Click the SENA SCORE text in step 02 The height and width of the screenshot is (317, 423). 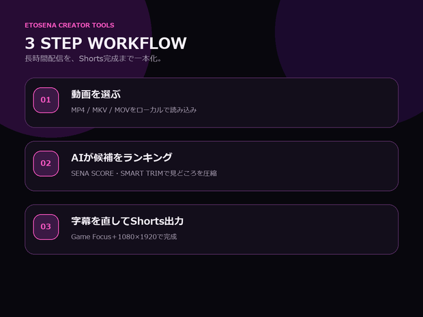pyautogui.click(x=92, y=173)
